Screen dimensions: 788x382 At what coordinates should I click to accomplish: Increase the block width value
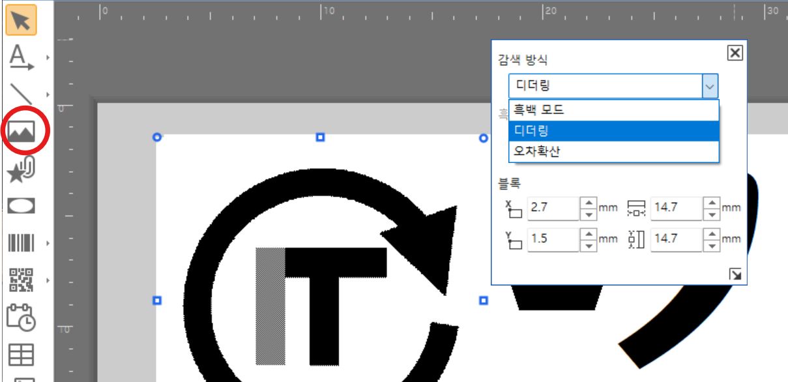coord(712,202)
